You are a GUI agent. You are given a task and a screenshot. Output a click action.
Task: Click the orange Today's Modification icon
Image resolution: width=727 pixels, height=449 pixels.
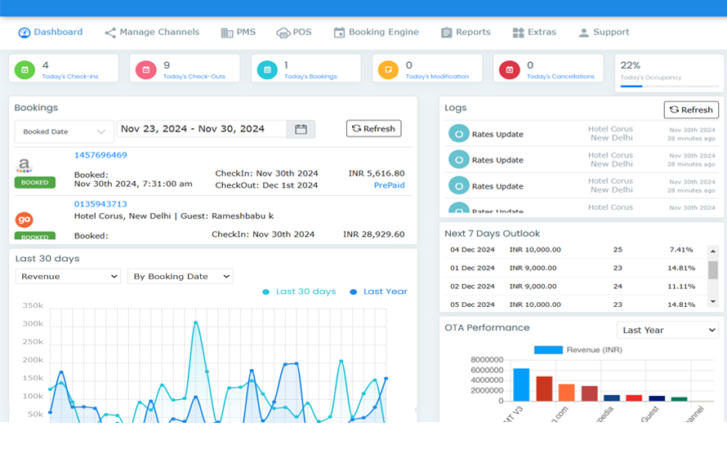click(388, 70)
